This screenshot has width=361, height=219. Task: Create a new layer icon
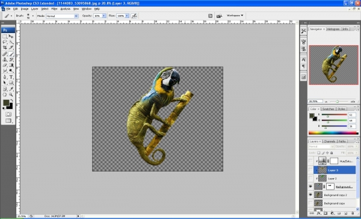pos(346,214)
